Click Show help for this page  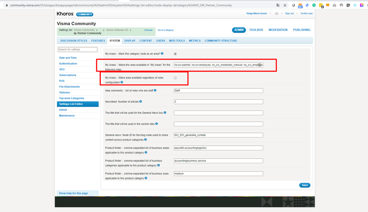pos(73,193)
